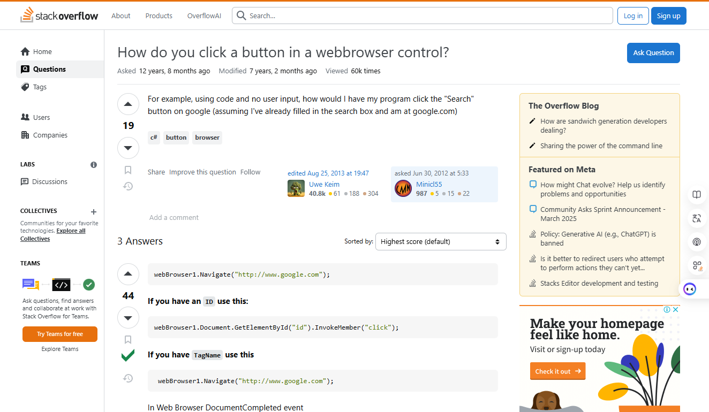Open the Generative AI policy banned post
709x412 pixels.
(x=598, y=239)
